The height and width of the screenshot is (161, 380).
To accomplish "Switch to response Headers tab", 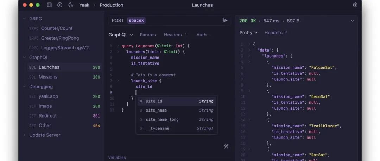I will click(273, 33).
